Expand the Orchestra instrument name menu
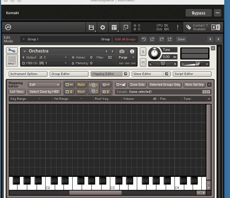This screenshot has width=230, height=198. click(x=25, y=51)
